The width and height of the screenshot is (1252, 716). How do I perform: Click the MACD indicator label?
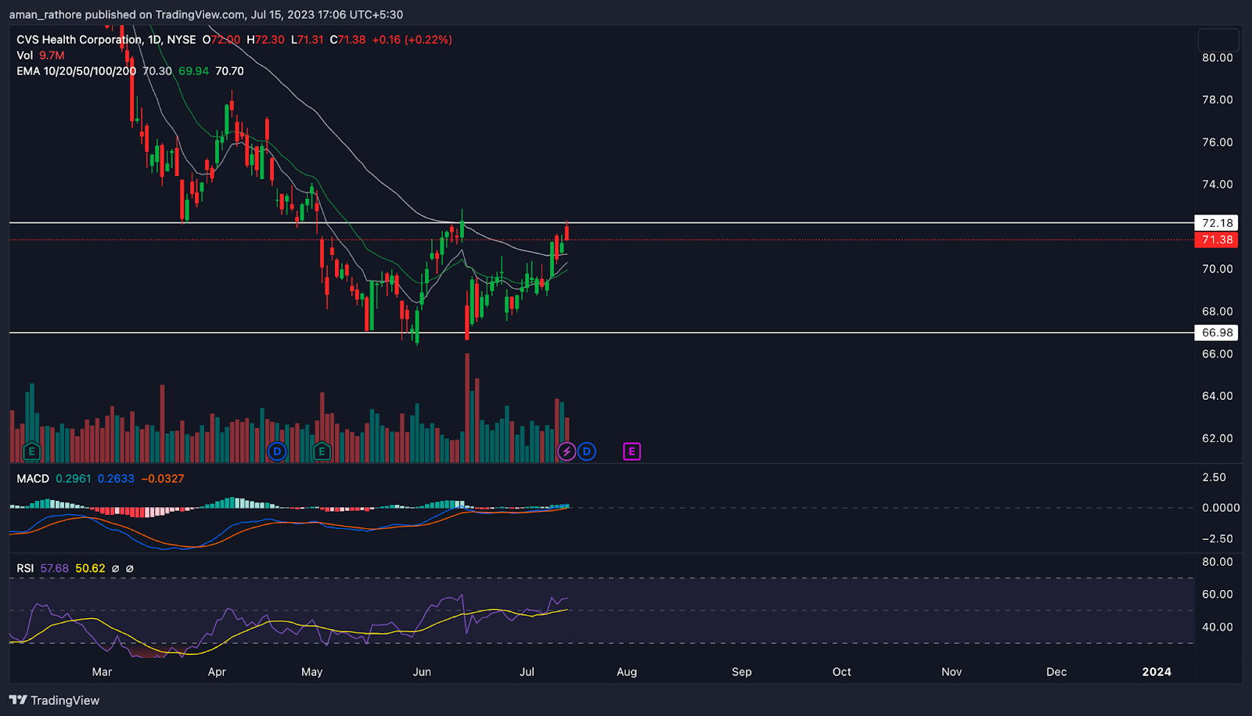pos(33,479)
